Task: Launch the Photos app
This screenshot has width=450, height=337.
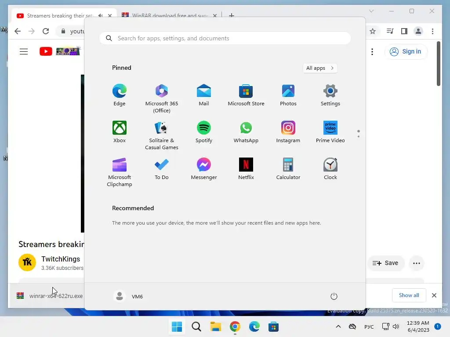Action: 288,95
